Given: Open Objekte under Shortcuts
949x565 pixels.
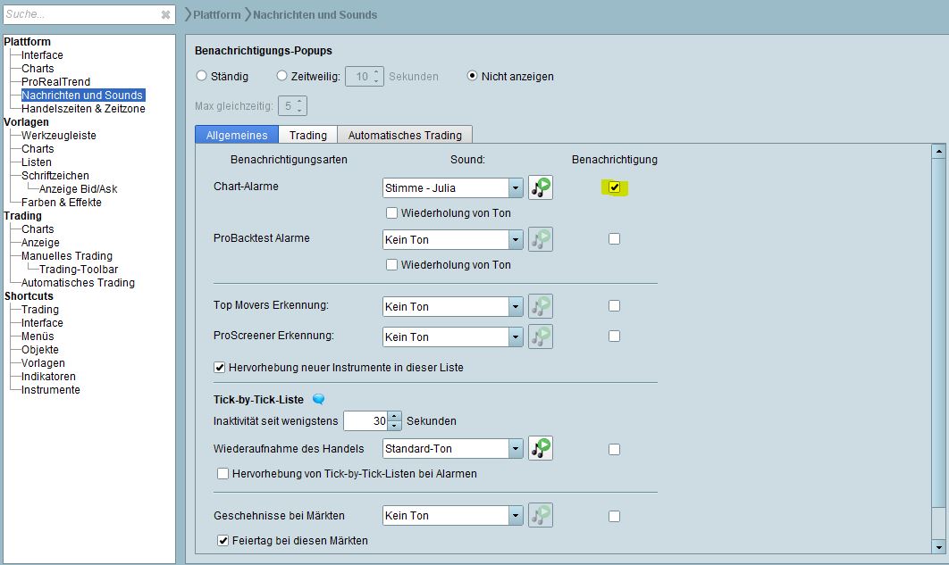Looking at the screenshot, I should pos(40,349).
